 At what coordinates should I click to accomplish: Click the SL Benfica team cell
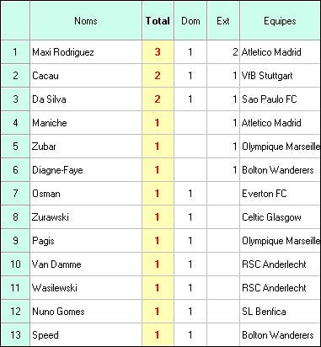click(x=281, y=312)
